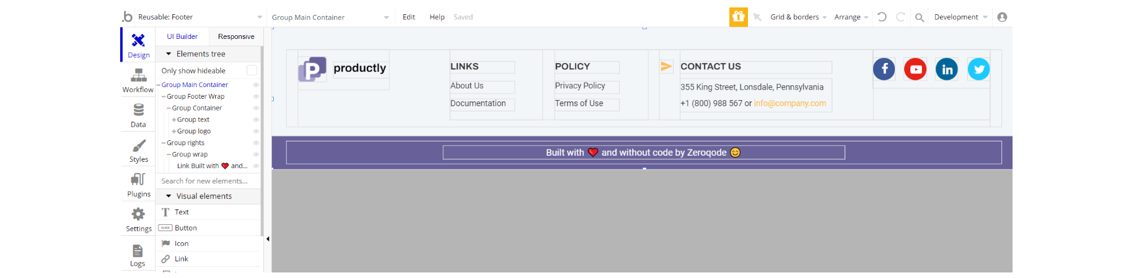Select the LINKS heading text

(x=464, y=66)
